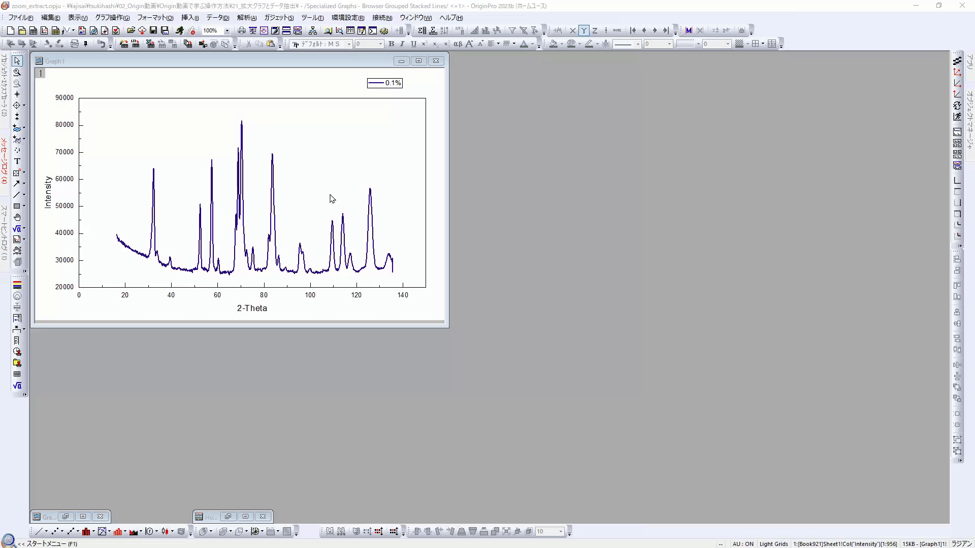Click the running-man recalculate icon
This screenshot has height=548, width=975.
pos(179,30)
